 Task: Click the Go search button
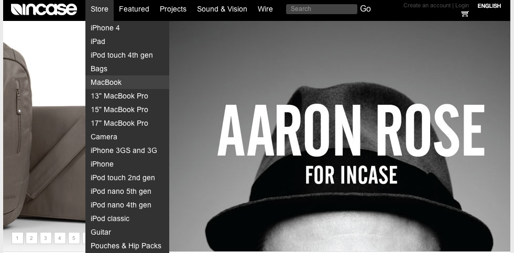tap(366, 9)
